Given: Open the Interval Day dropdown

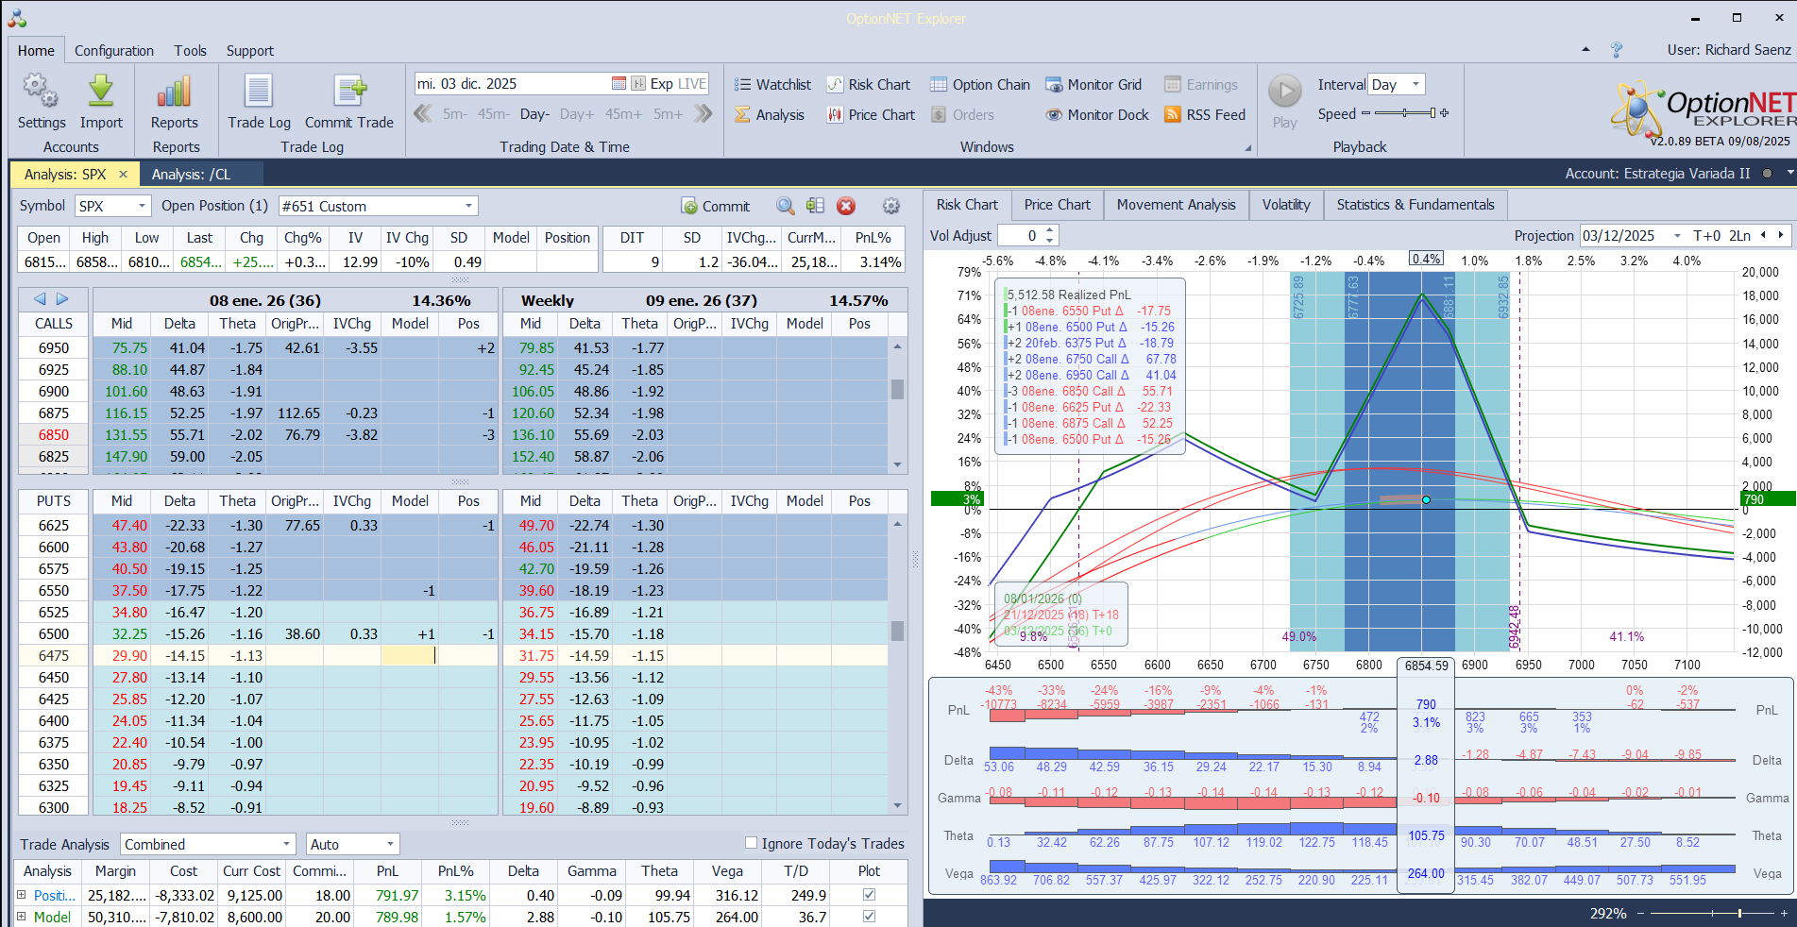Looking at the screenshot, I should pyautogui.click(x=1416, y=84).
